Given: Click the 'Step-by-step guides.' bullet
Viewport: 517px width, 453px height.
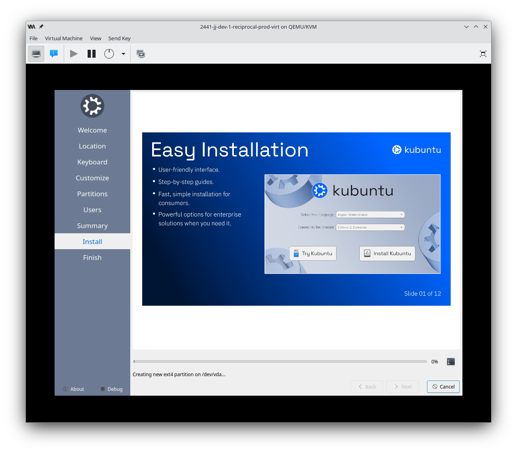Looking at the screenshot, I should pos(186,182).
